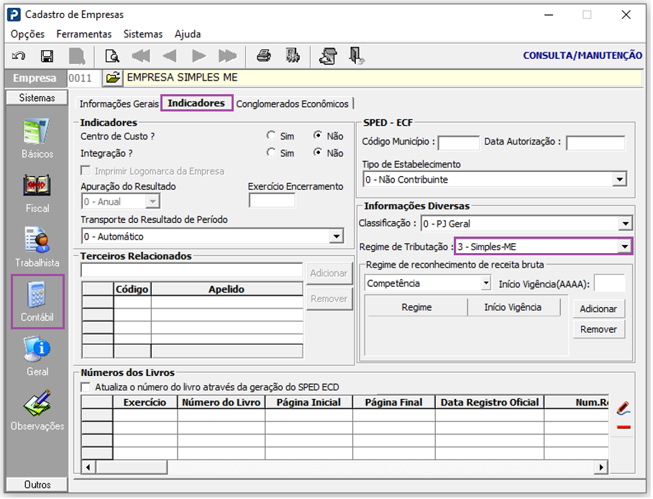The height and width of the screenshot is (499, 653).
Task: Expand the Tipo de Estabelecimento dropdown
Action: pyautogui.click(x=621, y=180)
